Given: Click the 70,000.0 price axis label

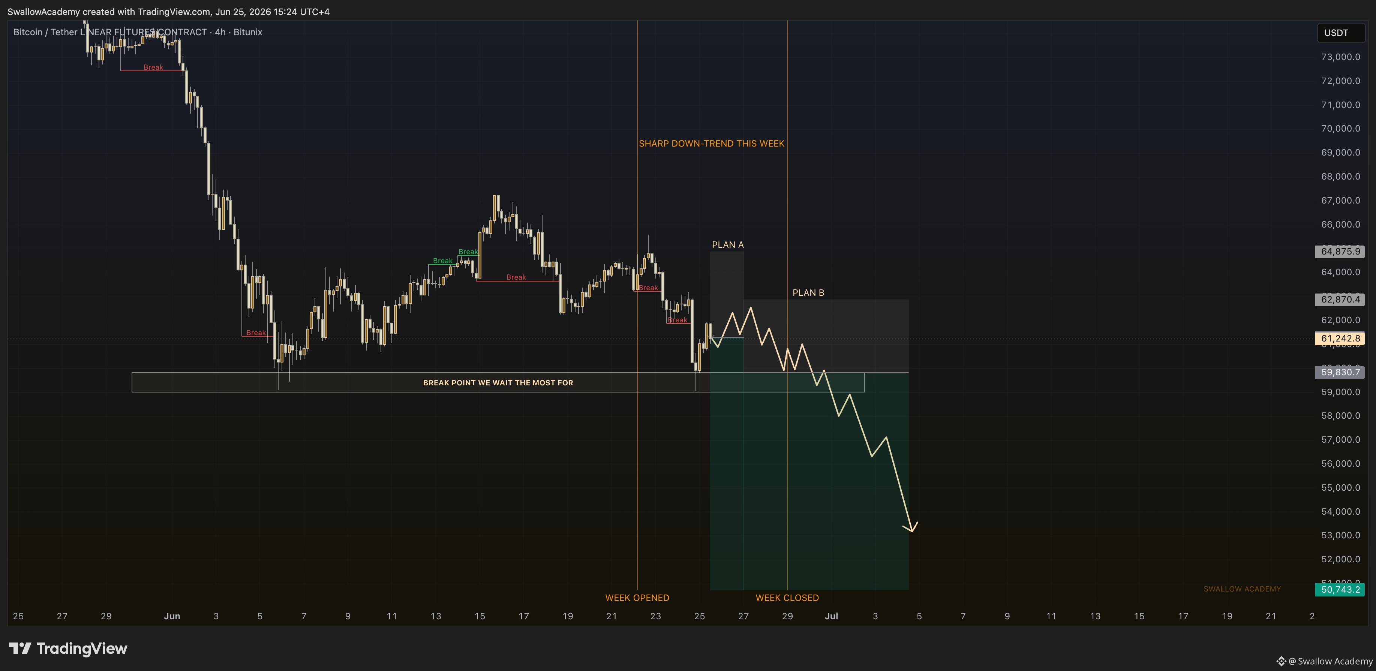Looking at the screenshot, I should [1341, 129].
